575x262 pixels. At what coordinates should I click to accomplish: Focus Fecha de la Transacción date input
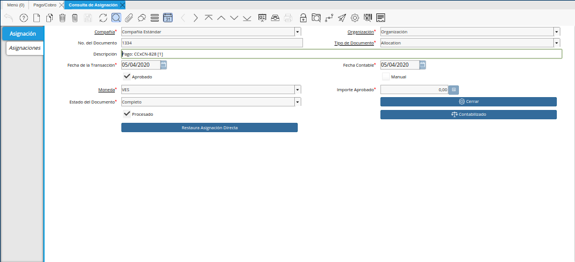(x=141, y=65)
